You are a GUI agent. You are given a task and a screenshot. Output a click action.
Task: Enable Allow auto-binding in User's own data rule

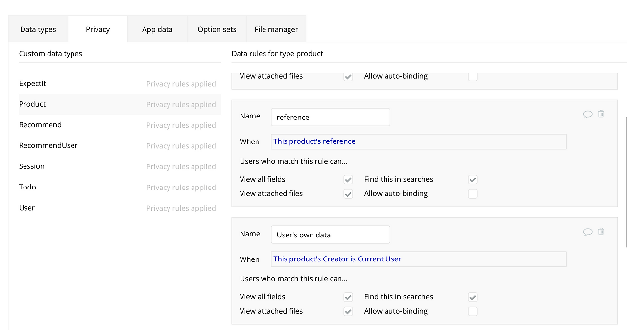point(473,311)
